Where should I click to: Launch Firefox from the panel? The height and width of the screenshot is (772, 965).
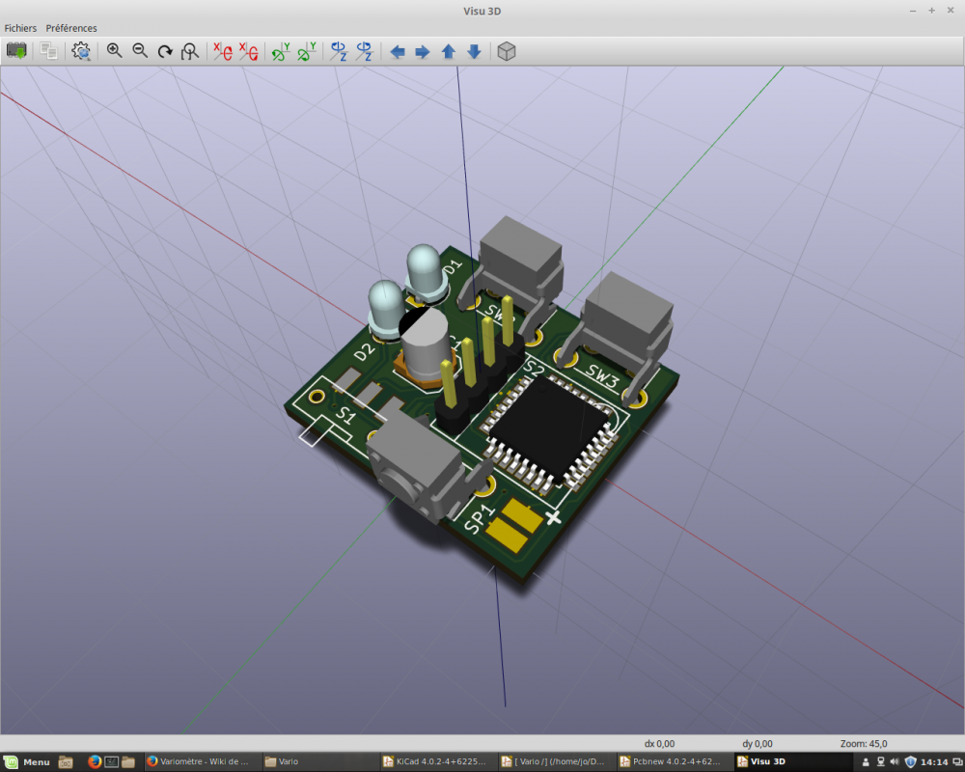coord(95,761)
